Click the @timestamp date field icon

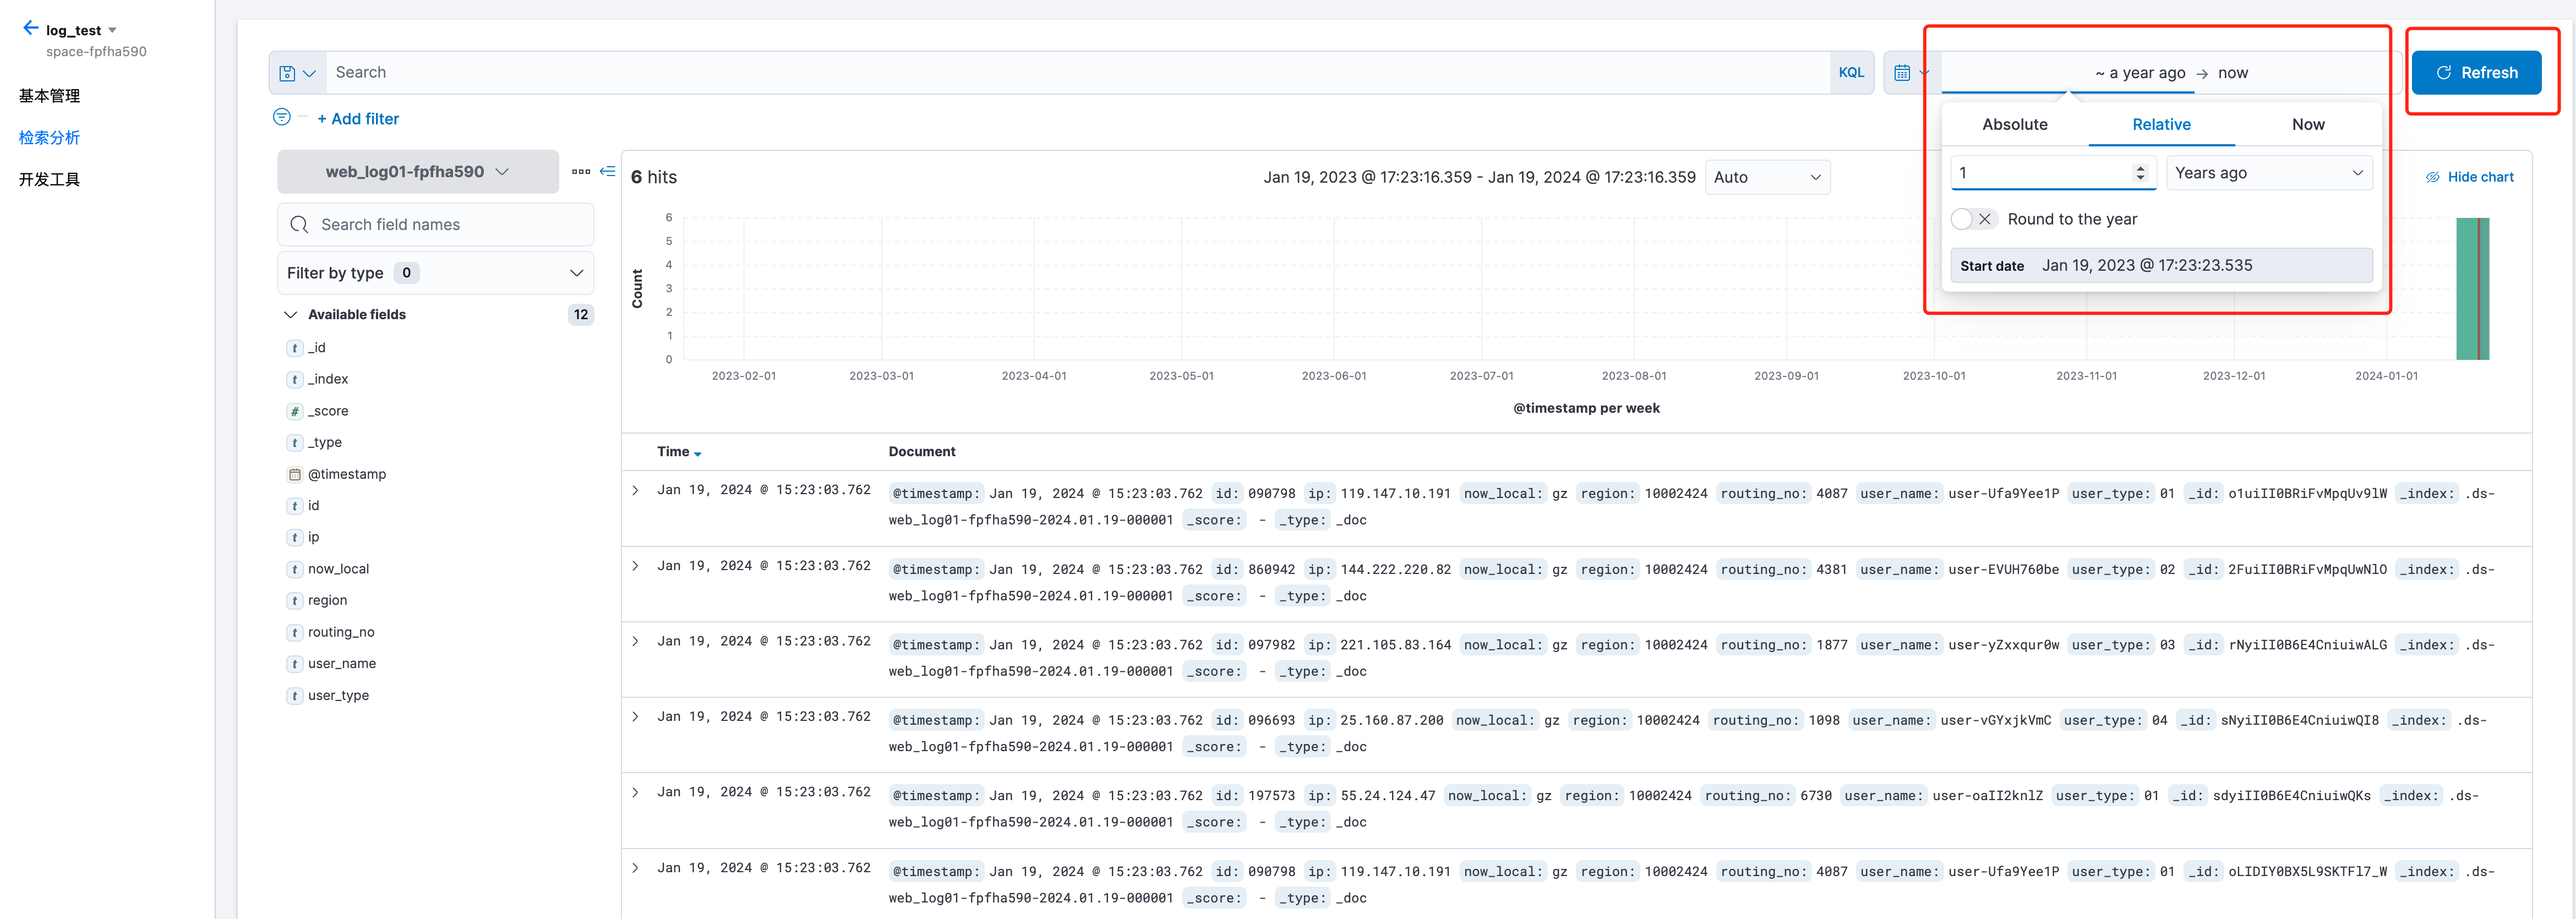coord(295,474)
